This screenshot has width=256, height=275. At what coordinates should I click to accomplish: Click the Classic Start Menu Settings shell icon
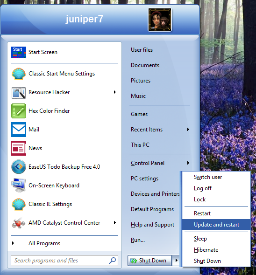(x=19, y=74)
